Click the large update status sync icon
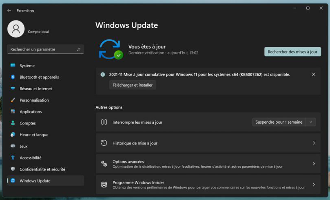Viewport: 330px width, 200px height. [x=111, y=49]
